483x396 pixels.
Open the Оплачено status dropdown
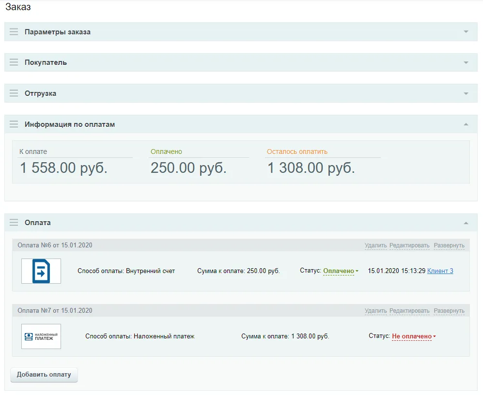point(341,271)
